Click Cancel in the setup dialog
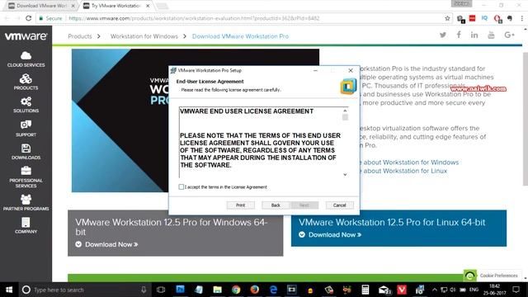 pyautogui.click(x=339, y=205)
